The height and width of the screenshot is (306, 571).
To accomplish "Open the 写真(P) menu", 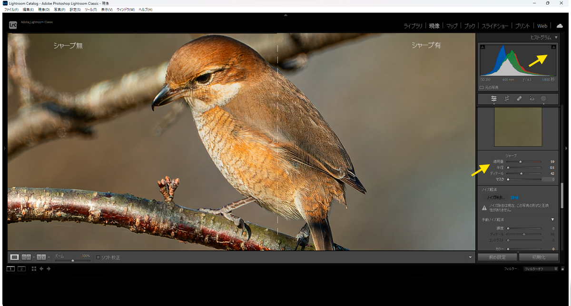I will click(x=60, y=10).
